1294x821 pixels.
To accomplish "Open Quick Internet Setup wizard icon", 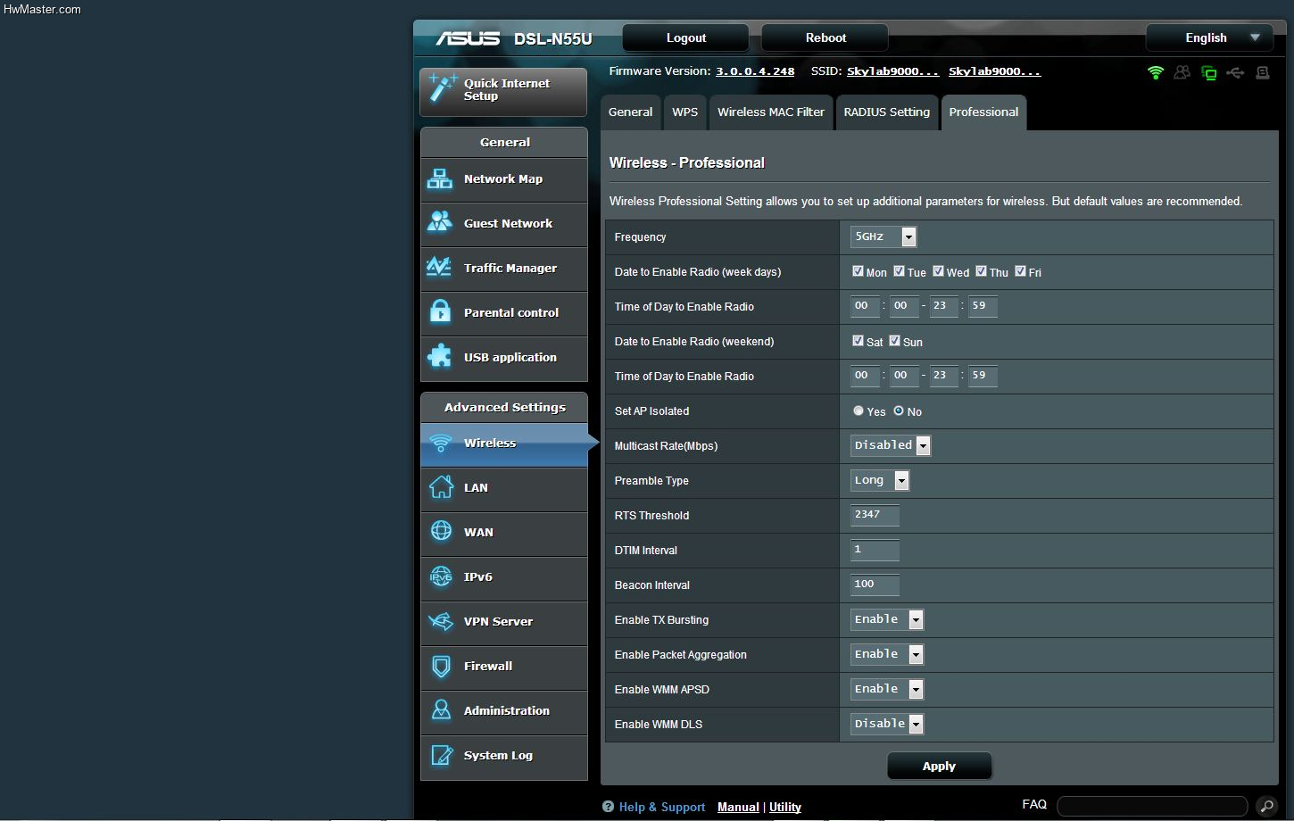I will tap(443, 88).
